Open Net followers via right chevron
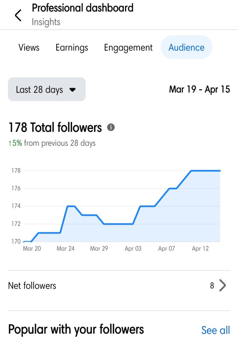The image size is (238, 341). [x=223, y=286]
